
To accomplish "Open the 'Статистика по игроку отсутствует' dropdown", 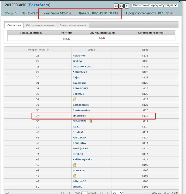I will (x=155, y=5).
